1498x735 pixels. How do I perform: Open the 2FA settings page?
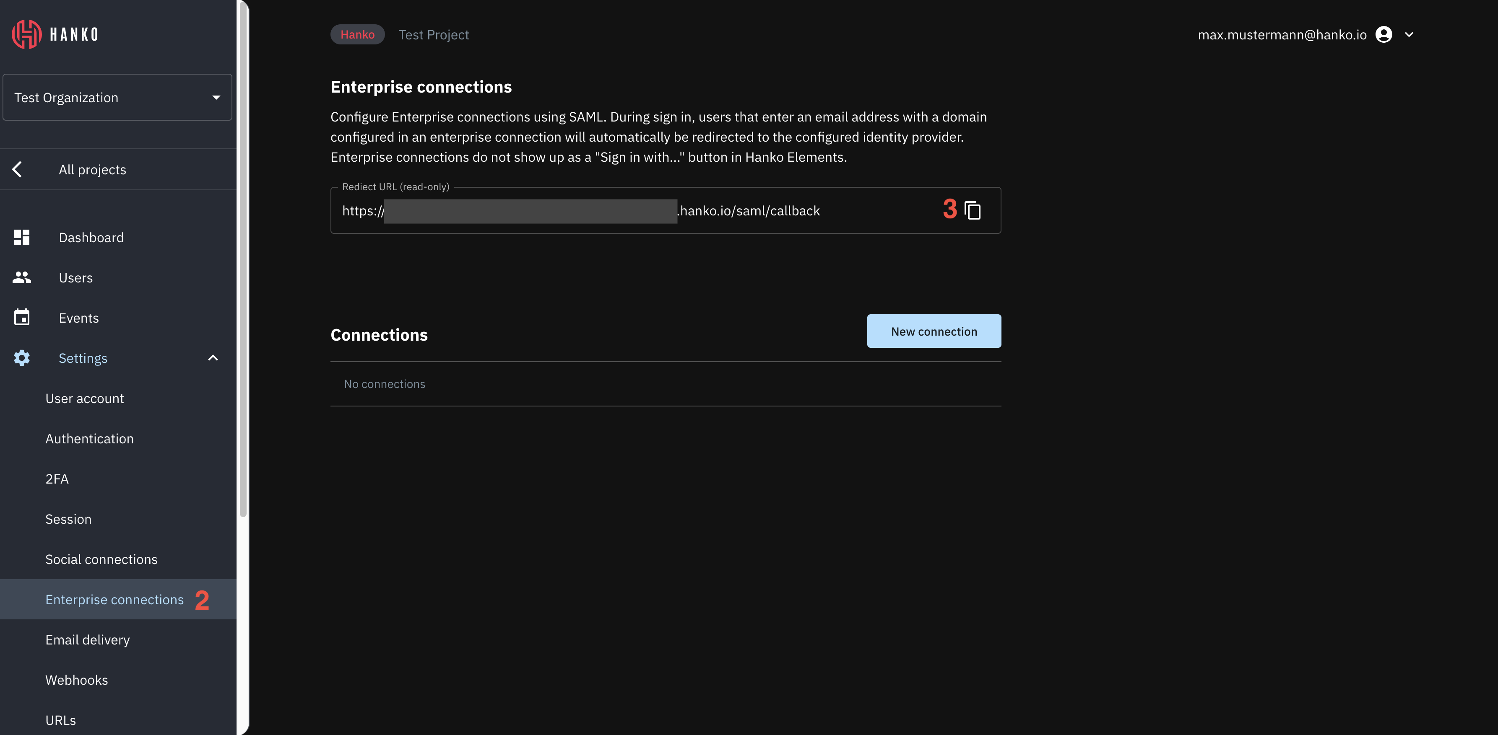tap(57, 479)
